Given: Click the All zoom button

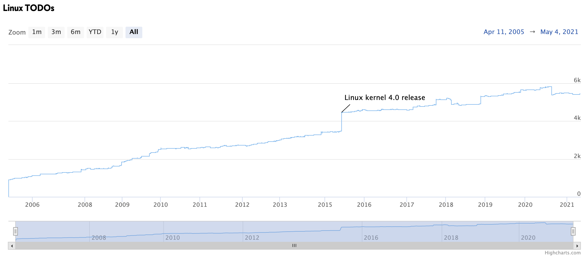Looking at the screenshot, I should coord(134,32).
